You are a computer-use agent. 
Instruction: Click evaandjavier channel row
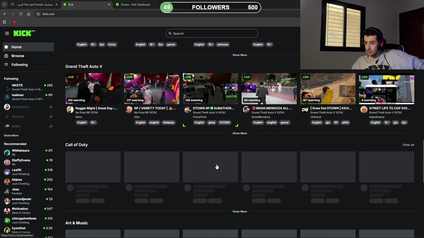(x=28, y=201)
